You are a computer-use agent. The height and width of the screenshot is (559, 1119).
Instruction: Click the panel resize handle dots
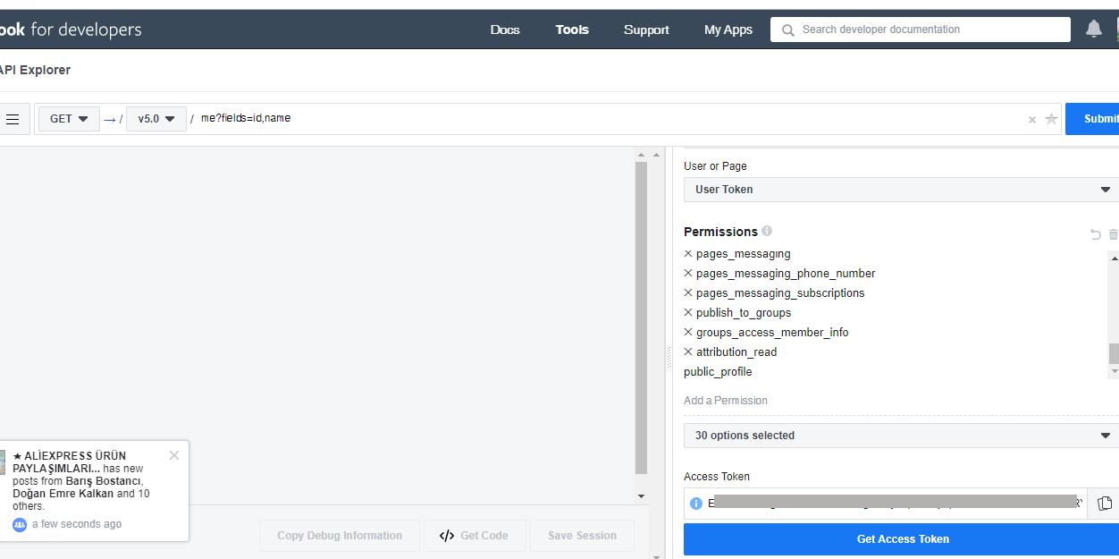[x=669, y=357]
